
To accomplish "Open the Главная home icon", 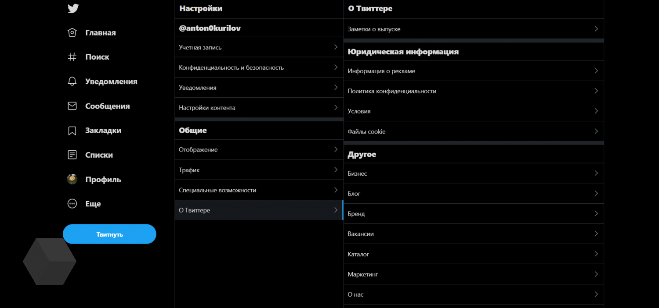I will tap(72, 33).
